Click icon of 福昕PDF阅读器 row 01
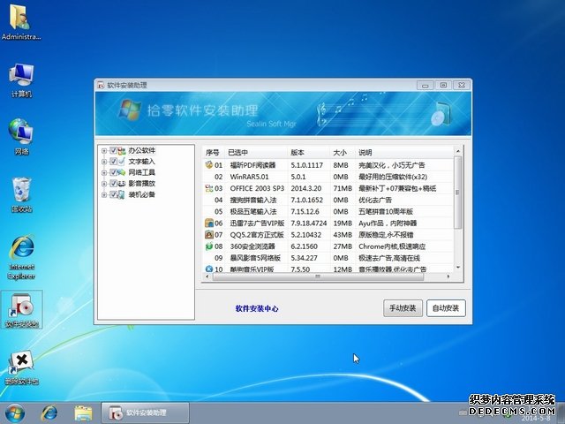Image resolution: width=565 pixels, height=424 pixels. (209, 165)
